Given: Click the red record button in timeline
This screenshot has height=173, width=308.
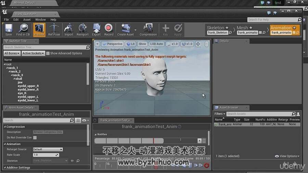Looking at the screenshot, I should pos(206,165).
